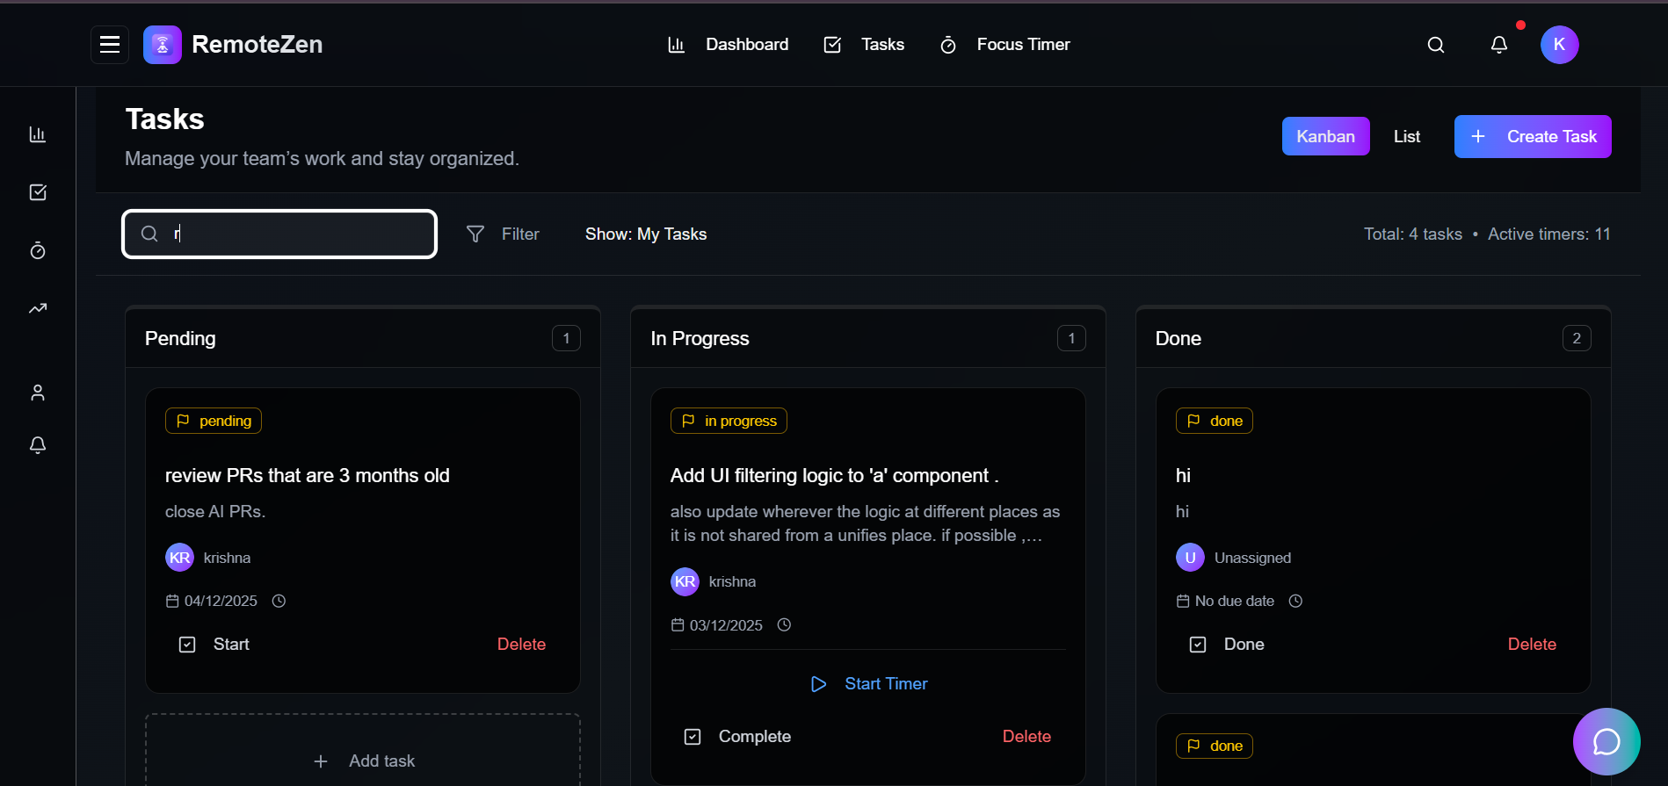Switch to Kanban view

[1325, 136]
